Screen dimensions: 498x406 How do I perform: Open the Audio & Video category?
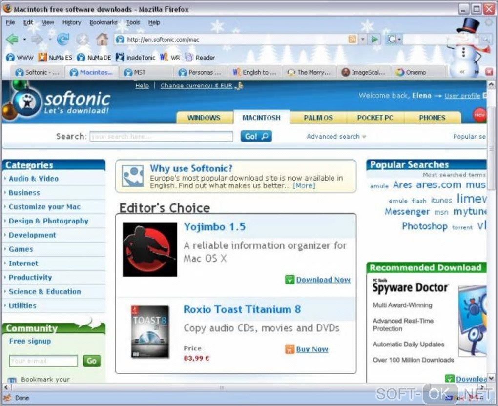coord(34,179)
